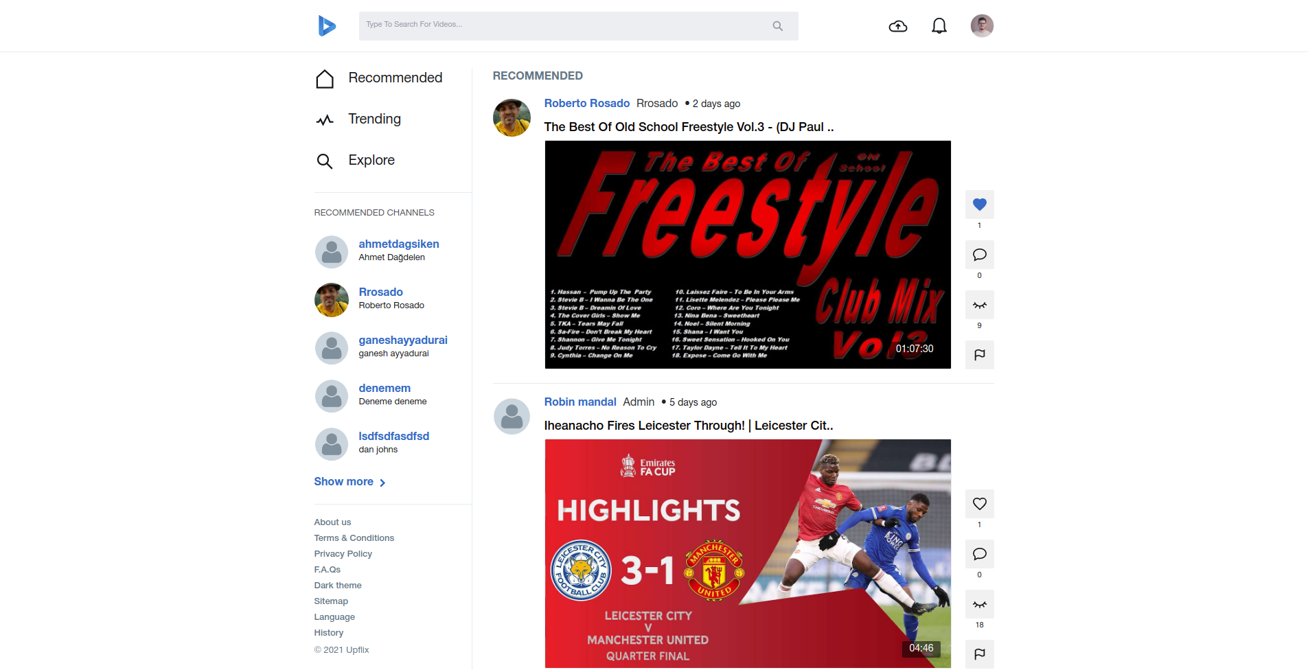
Task: Open comments on the Freestyle video
Action: coord(980,255)
